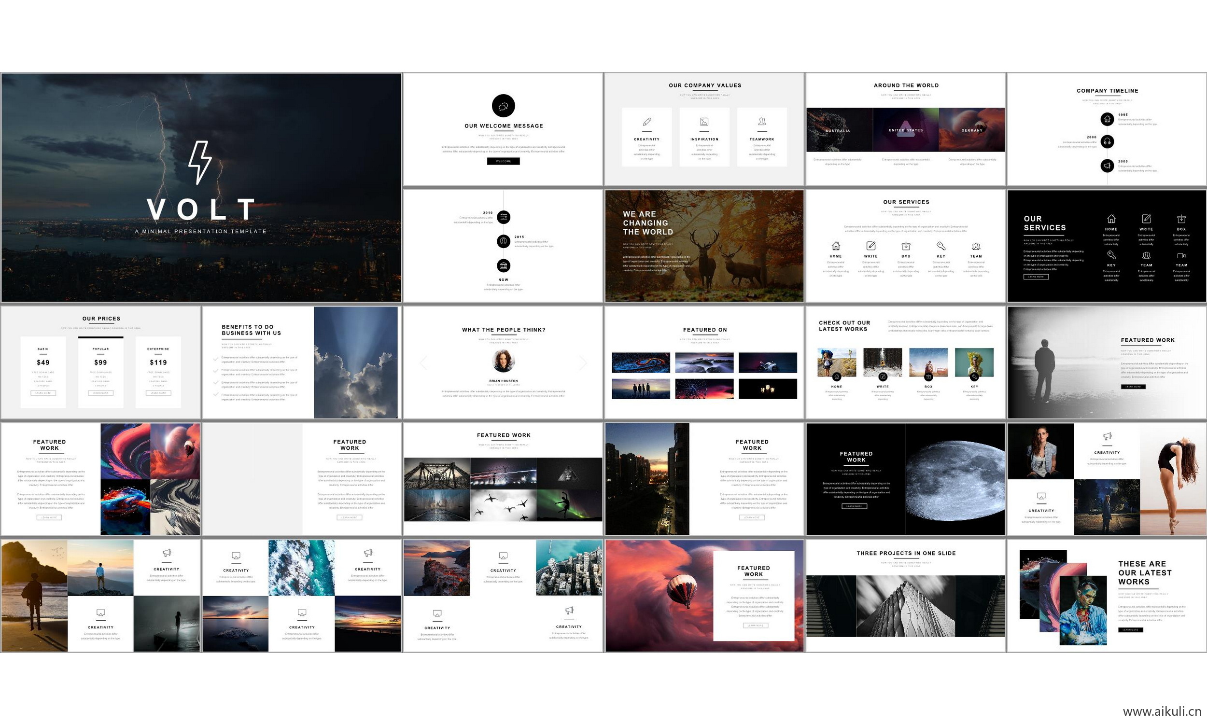Open the Germany image tile
The image size is (1207, 724).
pos(972,130)
